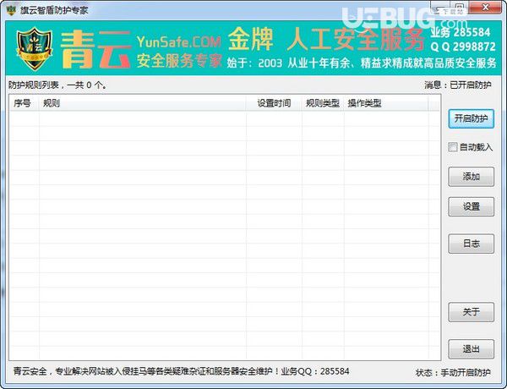The image size is (507, 389).
Task: Click the app icon in the title bar
Action: click(x=11, y=10)
